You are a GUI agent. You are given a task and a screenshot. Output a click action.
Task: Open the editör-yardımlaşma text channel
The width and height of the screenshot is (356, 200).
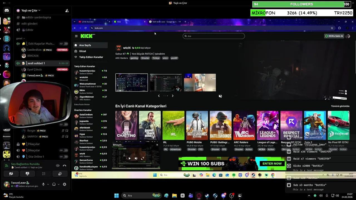click(x=36, y=17)
